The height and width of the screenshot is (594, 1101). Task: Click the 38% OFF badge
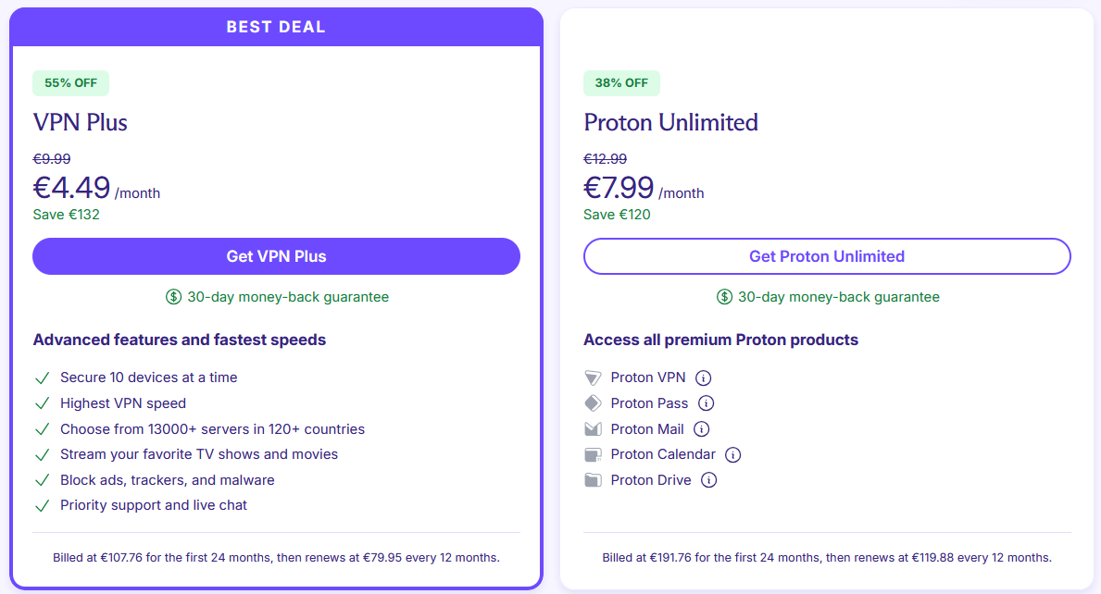(x=621, y=82)
